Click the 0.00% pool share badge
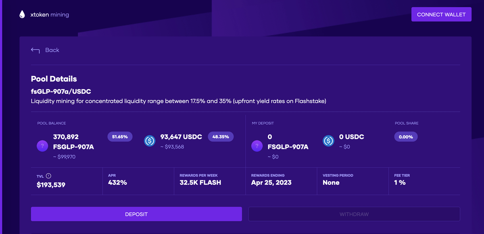The height and width of the screenshot is (234, 484). 406,137
